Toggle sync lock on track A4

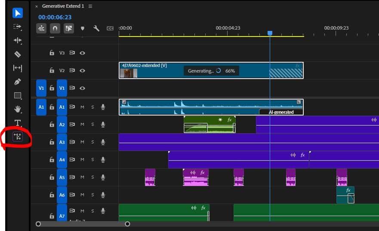click(x=72, y=159)
